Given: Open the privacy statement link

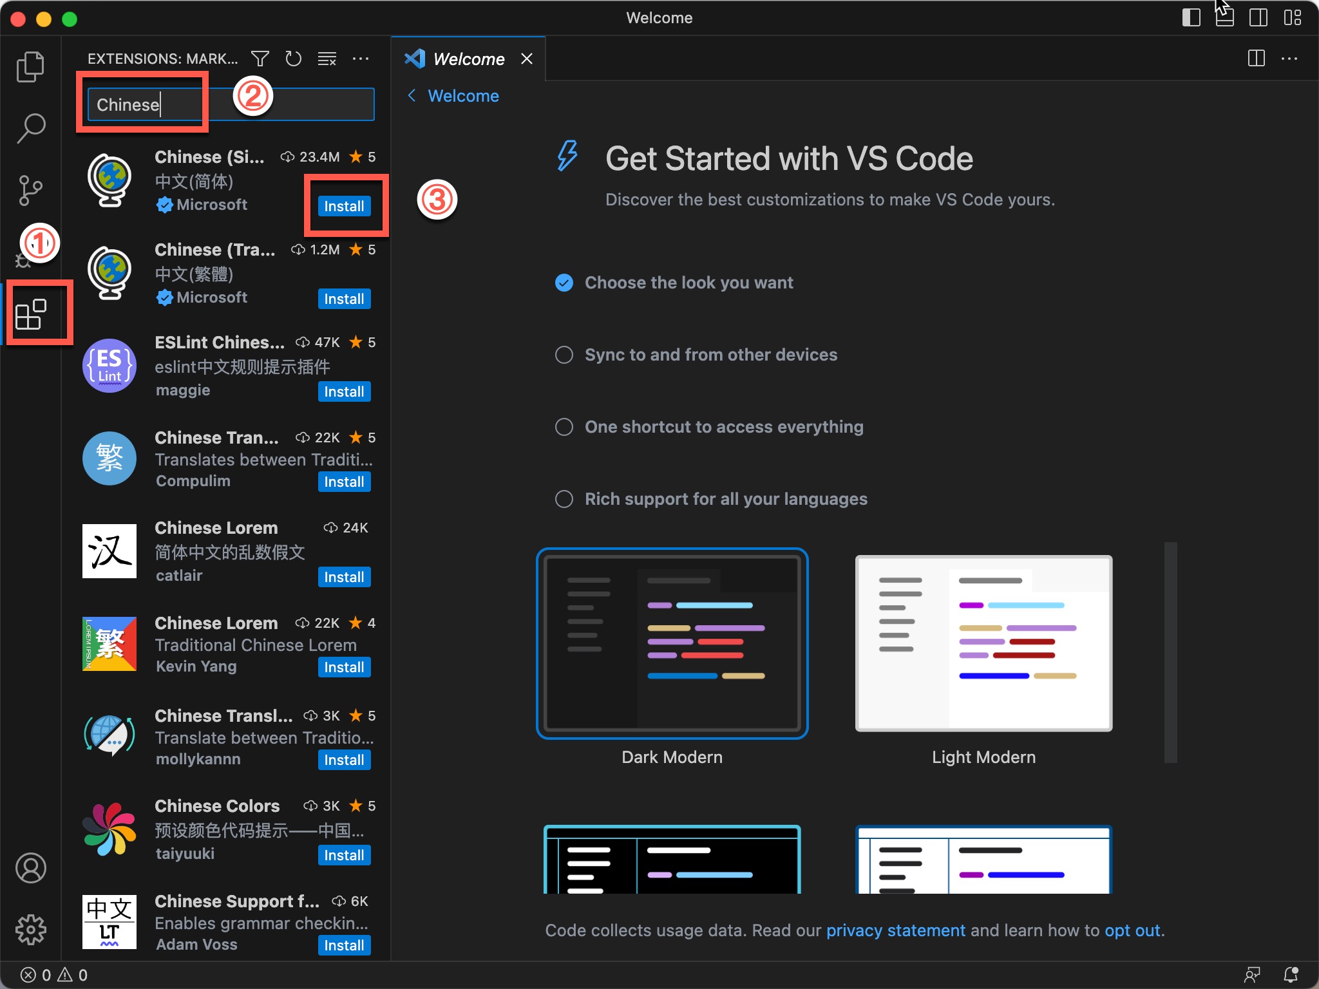Looking at the screenshot, I should coord(895,930).
